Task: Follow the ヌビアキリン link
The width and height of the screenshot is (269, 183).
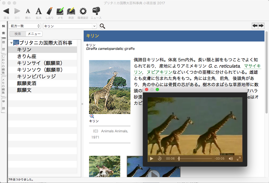Action: [159, 72]
